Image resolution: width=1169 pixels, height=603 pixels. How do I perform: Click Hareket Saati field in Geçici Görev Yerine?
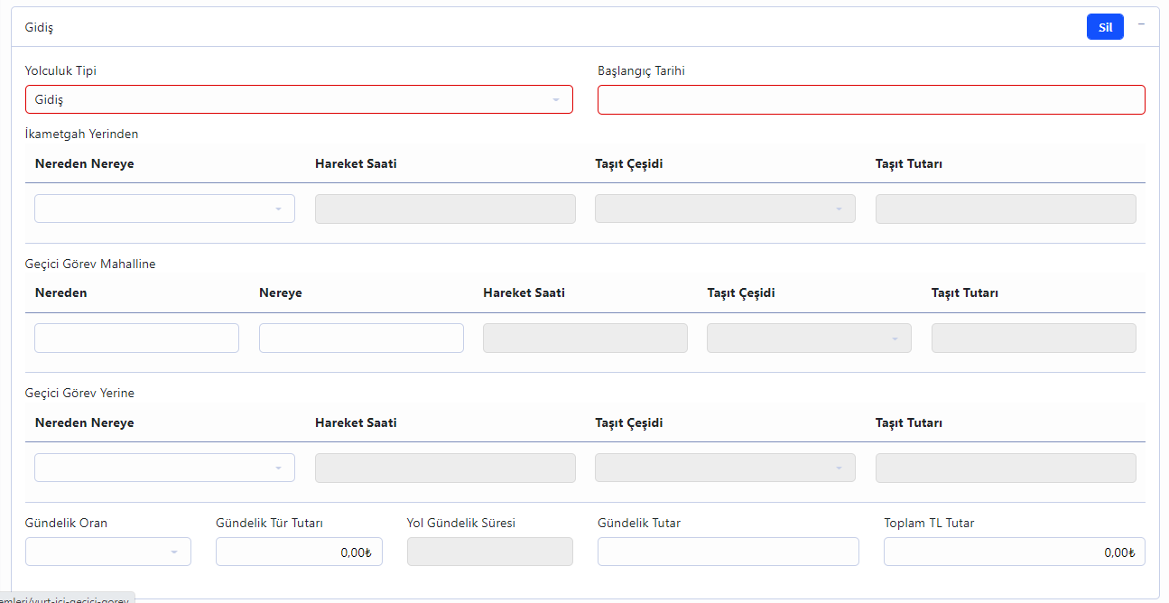click(x=444, y=468)
